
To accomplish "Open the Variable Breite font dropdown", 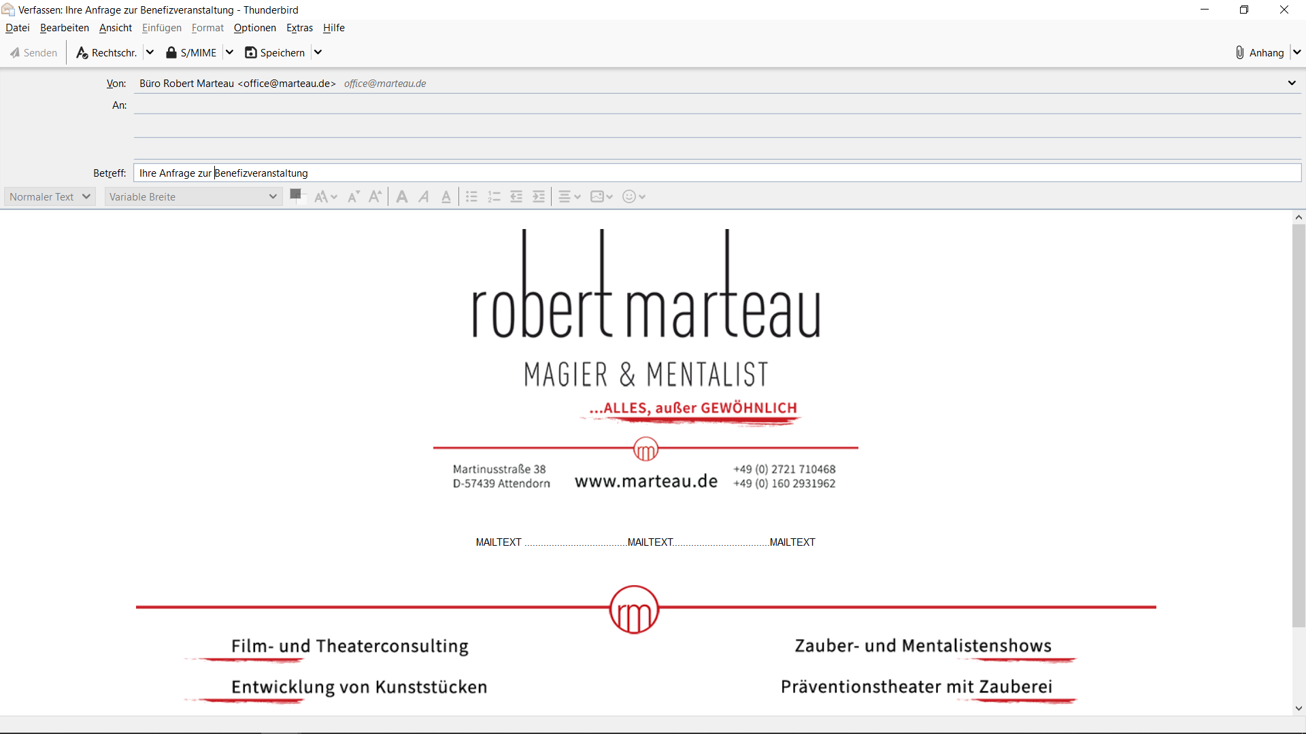I will [x=193, y=197].
